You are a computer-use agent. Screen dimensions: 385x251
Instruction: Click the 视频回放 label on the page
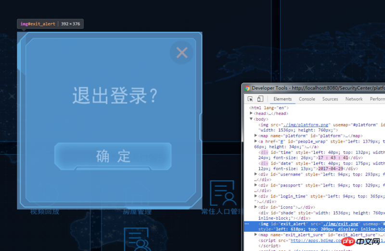pyautogui.click(x=45, y=211)
